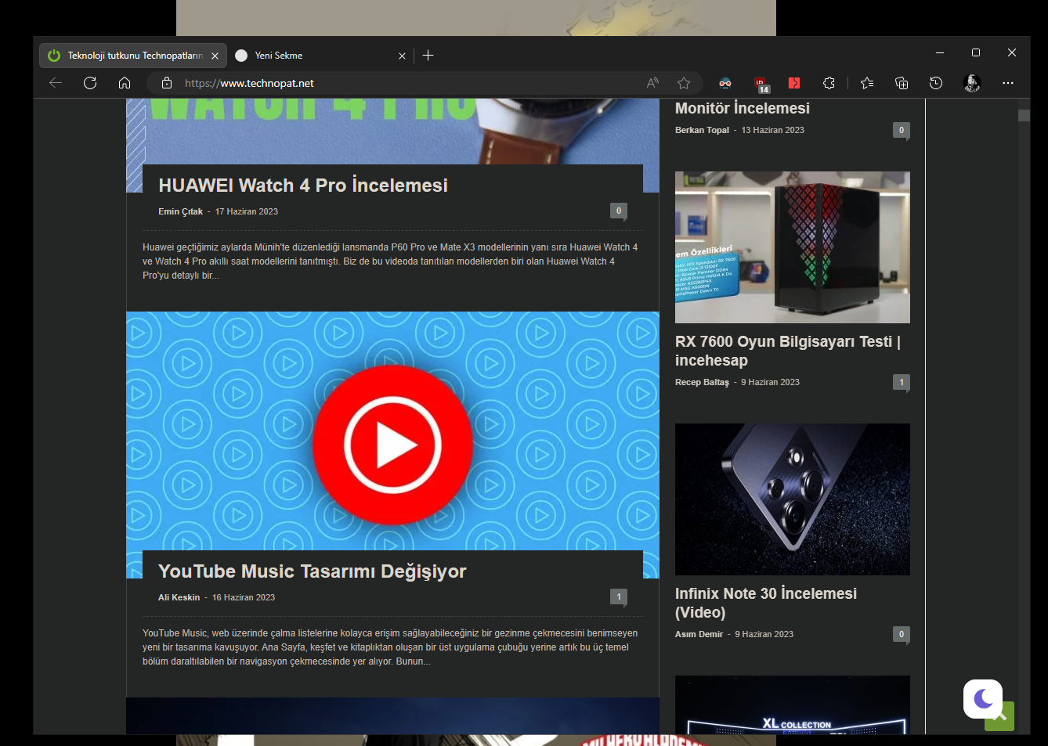Screen dimensions: 1048x746
Task: Open the HUAWEI Watch 4 Pro banner image
Action: (x=392, y=132)
